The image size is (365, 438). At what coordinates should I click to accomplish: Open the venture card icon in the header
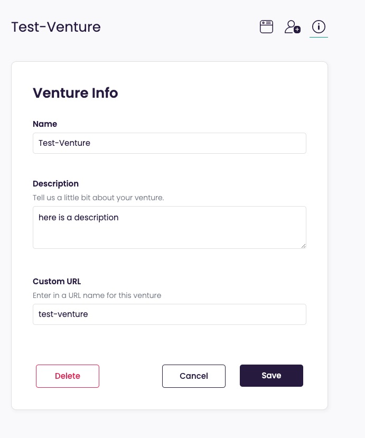266,26
